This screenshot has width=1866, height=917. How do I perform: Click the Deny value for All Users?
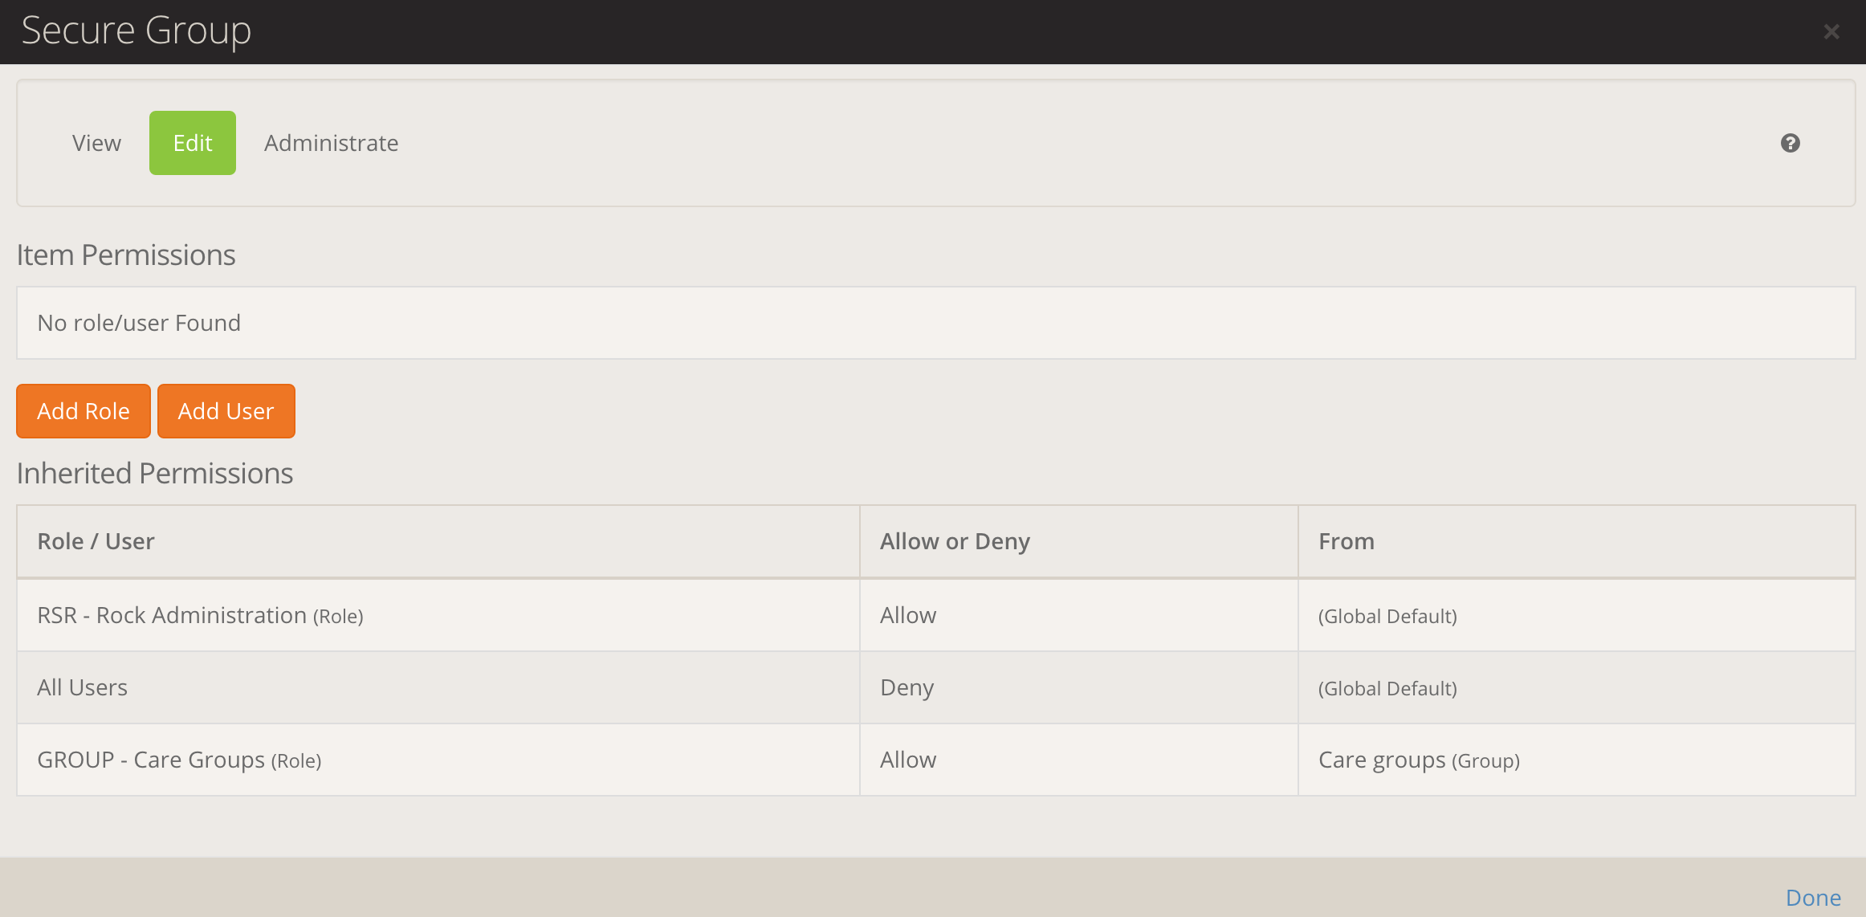click(907, 687)
